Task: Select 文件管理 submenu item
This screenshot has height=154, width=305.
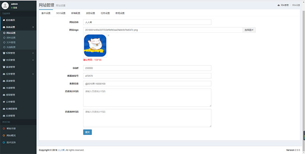Action: tap(11, 42)
